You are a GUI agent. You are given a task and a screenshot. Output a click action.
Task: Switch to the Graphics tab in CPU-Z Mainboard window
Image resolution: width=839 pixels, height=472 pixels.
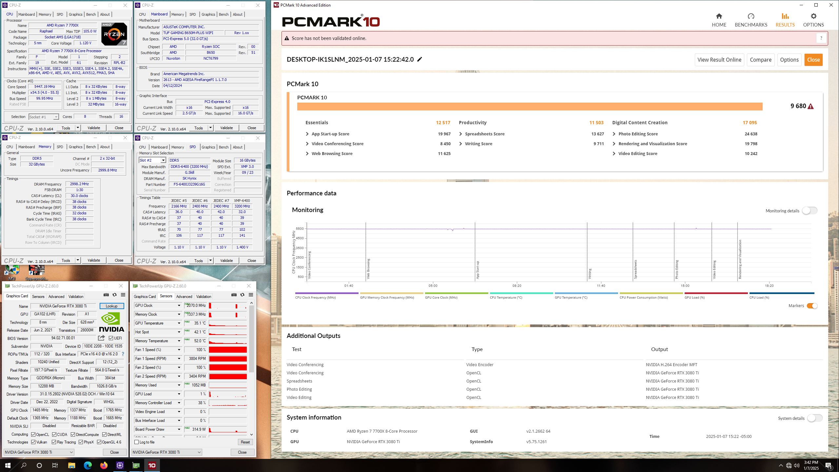point(208,14)
